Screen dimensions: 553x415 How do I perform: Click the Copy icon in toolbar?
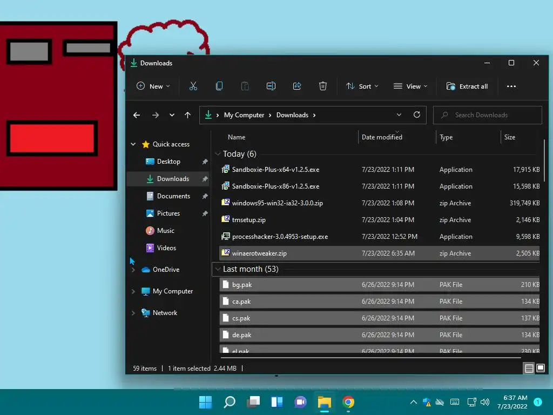pyautogui.click(x=219, y=86)
